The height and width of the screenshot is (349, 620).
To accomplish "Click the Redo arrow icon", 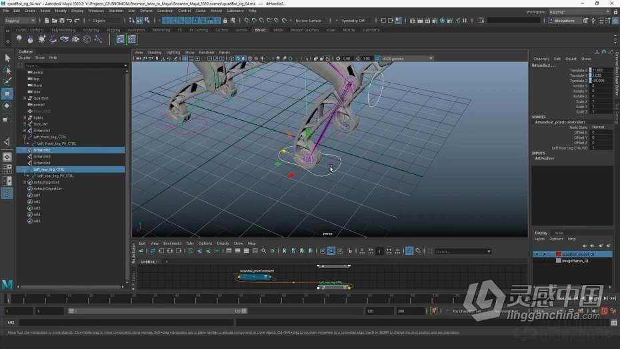I will click(x=77, y=21).
